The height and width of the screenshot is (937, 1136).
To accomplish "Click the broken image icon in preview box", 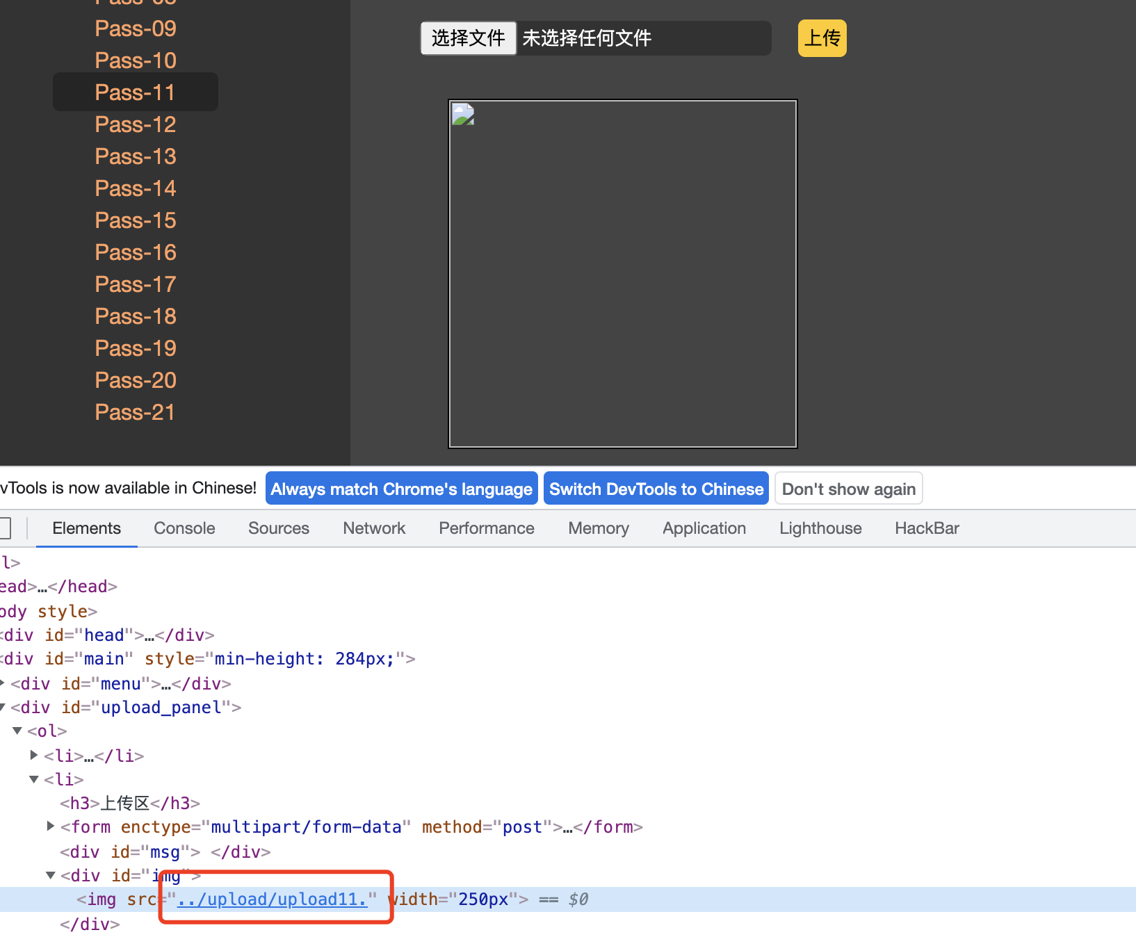I will click(463, 114).
